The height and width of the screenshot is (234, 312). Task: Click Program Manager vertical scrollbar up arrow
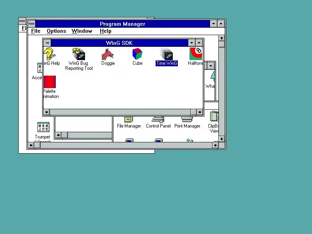pos(222,38)
